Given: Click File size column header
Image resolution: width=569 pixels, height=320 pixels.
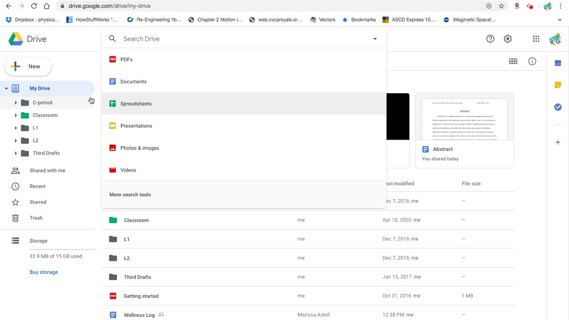Looking at the screenshot, I should pos(471,184).
